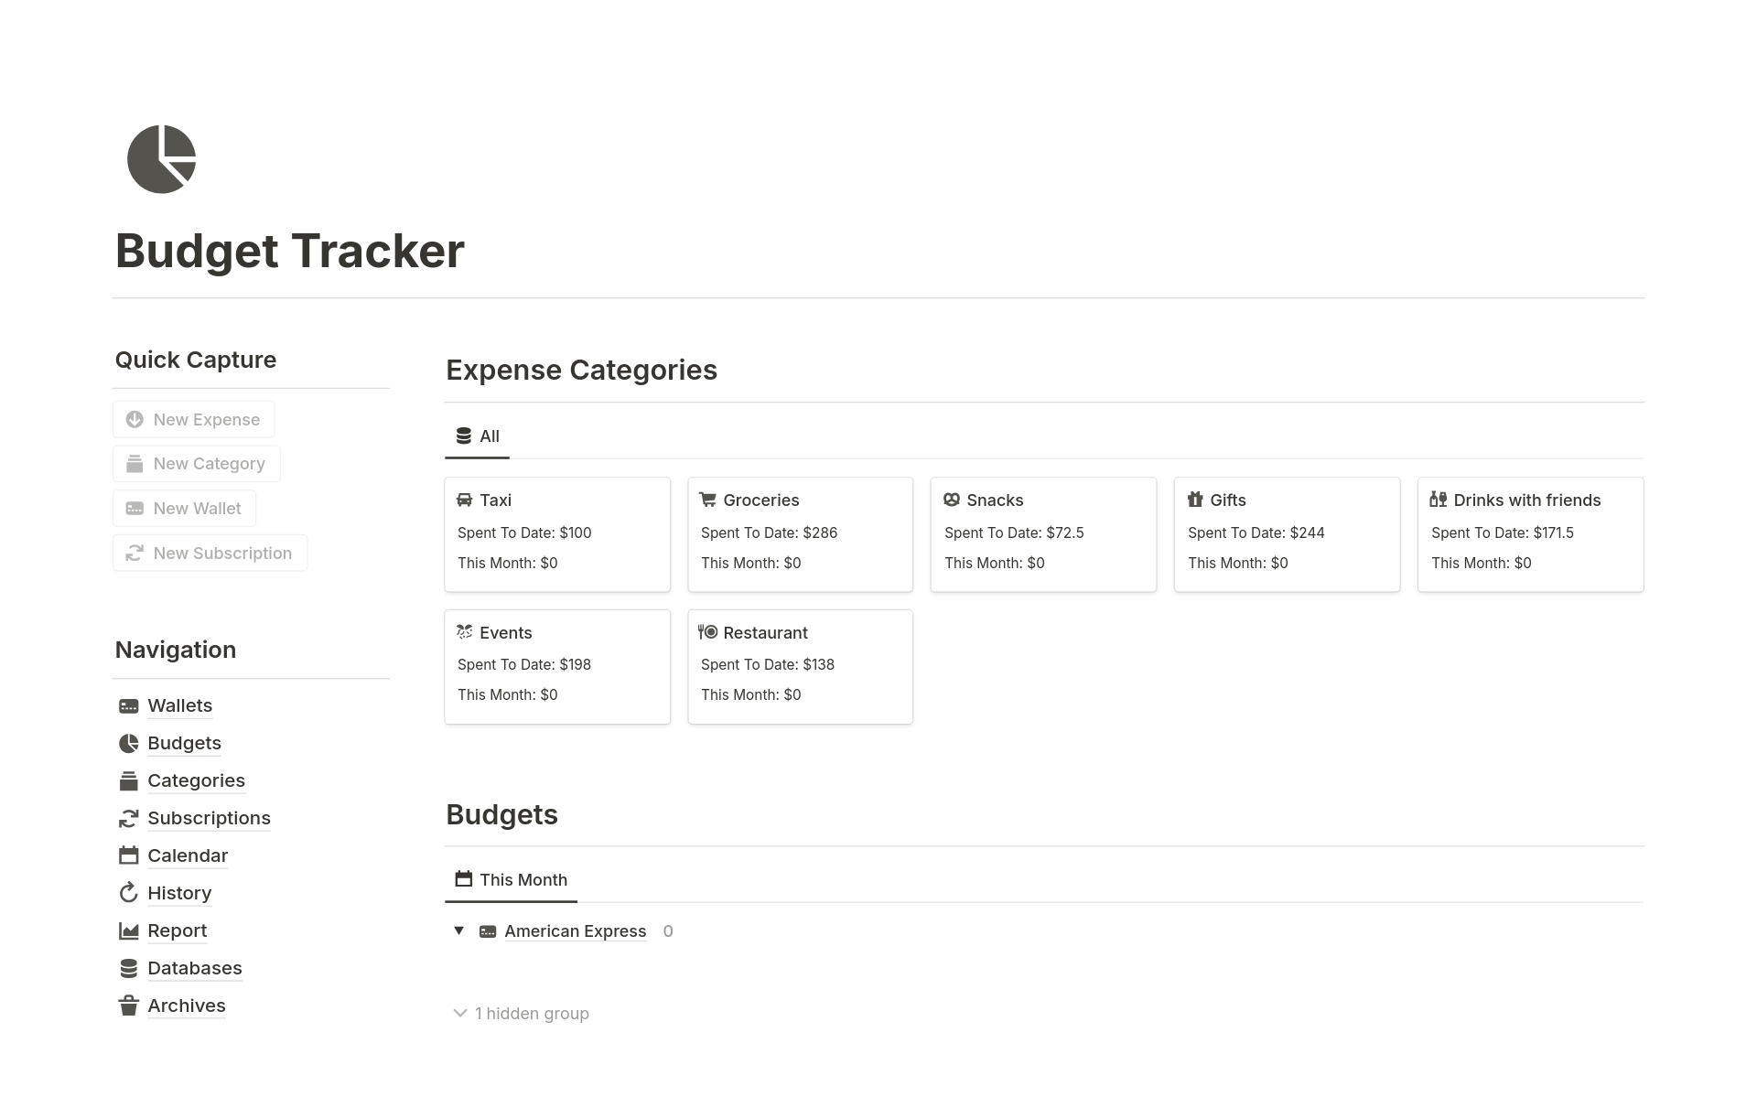Click the stacked boxes icon beside Categories
Viewport: 1757px width, 1097px height.
click(x=129, y=781)
